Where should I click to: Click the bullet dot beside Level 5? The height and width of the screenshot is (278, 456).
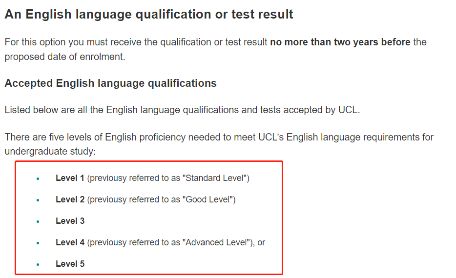pyautogui.click(x=38, y=265)
